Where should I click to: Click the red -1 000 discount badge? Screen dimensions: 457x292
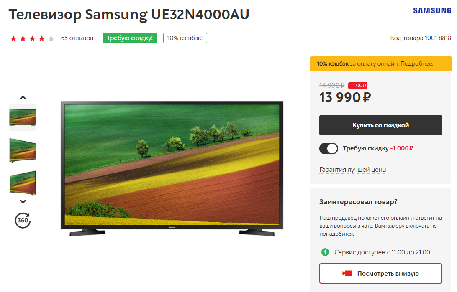(358, 86)
